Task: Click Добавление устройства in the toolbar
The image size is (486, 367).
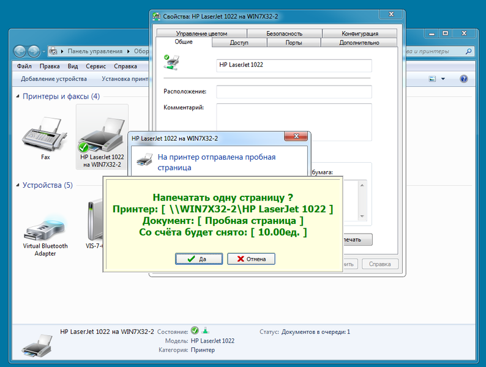Action: pyautogui.click(x=54, y=79)
